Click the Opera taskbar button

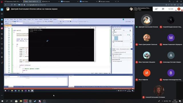coord(25,101)
